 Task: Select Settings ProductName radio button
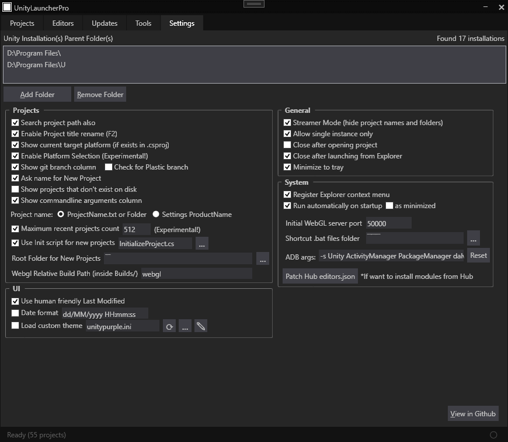pyautogui.click(x=156, y=215)
